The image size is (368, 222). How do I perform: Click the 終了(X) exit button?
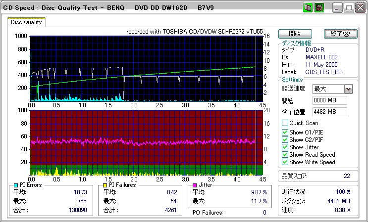tap(340, 34)
